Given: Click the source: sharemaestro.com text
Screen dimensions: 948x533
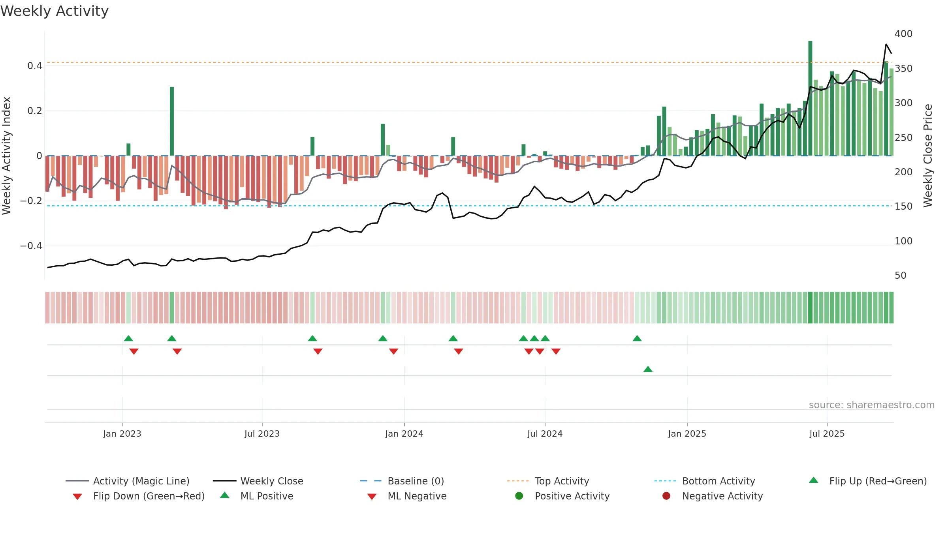Looking at the screenshot, I should pos(872,405).
